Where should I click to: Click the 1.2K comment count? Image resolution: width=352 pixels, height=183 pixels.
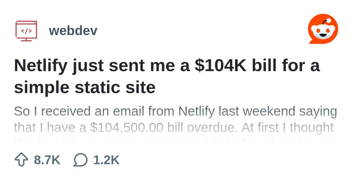coord(106,160)
